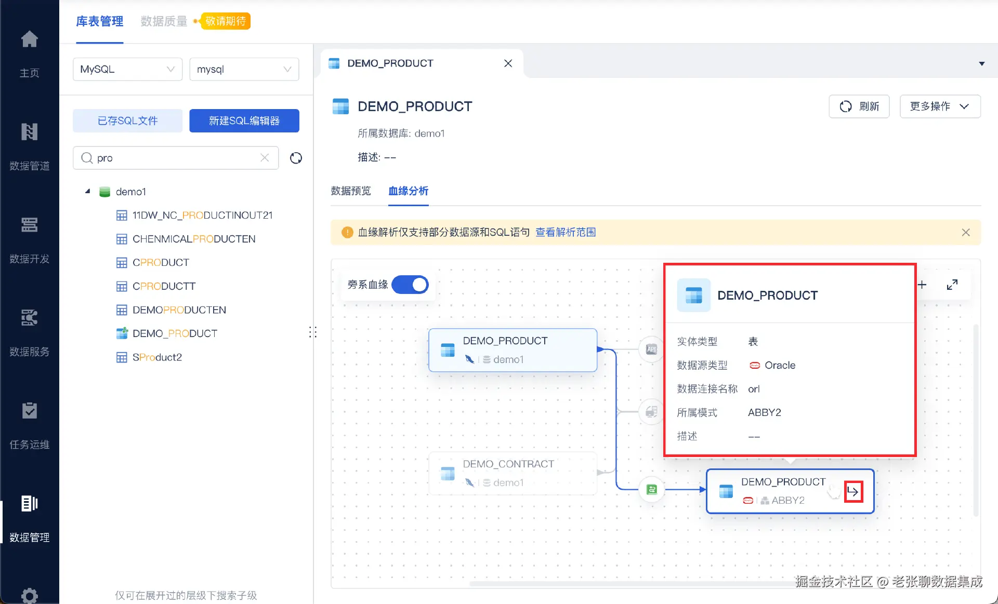Click refresh icon beside search box

click(296, 158)
